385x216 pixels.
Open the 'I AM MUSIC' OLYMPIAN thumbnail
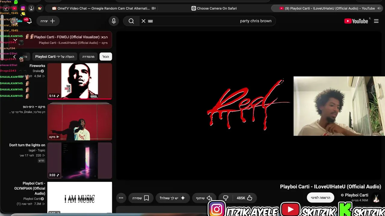(80, 197)
